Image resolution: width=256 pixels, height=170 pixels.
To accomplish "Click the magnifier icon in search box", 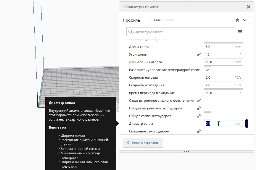I will pos(130,32).
